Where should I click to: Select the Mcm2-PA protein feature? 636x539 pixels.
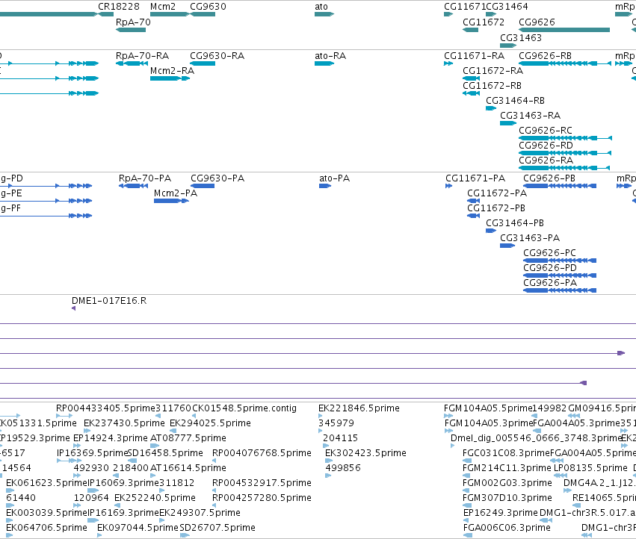(x=171, y=201)
